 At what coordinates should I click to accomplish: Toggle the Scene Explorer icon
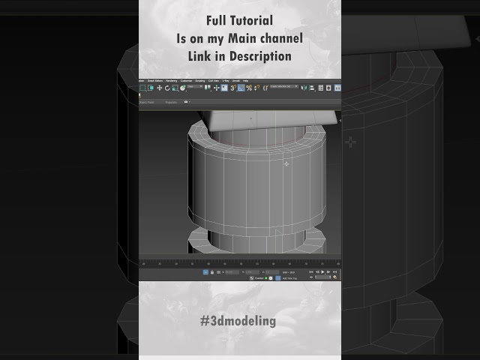pos(321,88)
